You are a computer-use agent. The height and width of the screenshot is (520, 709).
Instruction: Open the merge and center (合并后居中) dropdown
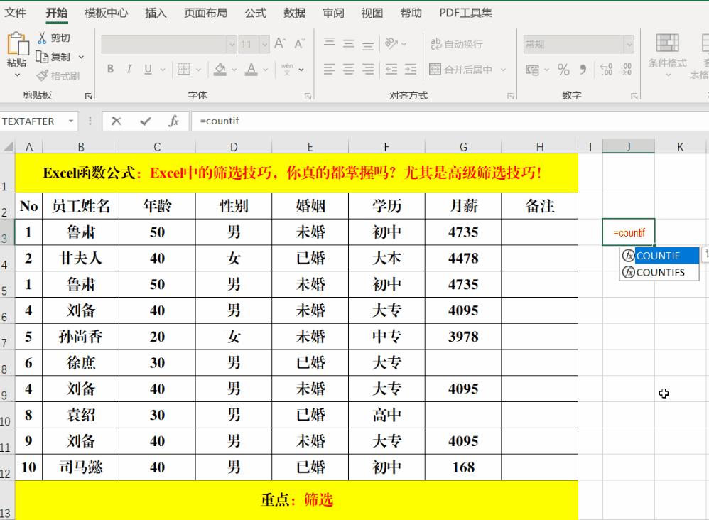tap(502, 70)
